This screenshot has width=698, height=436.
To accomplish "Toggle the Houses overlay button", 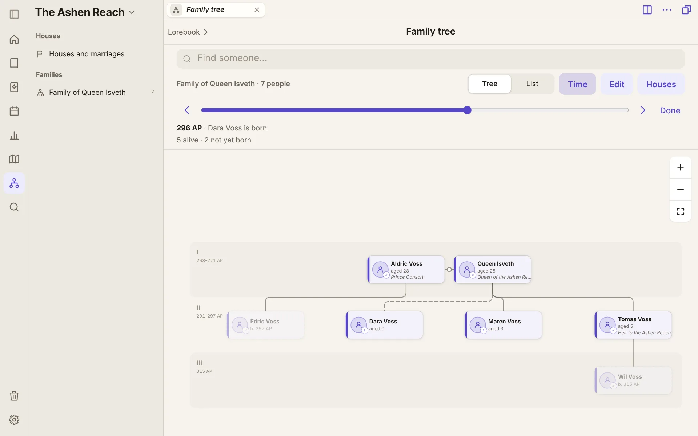I will point(661,84).
